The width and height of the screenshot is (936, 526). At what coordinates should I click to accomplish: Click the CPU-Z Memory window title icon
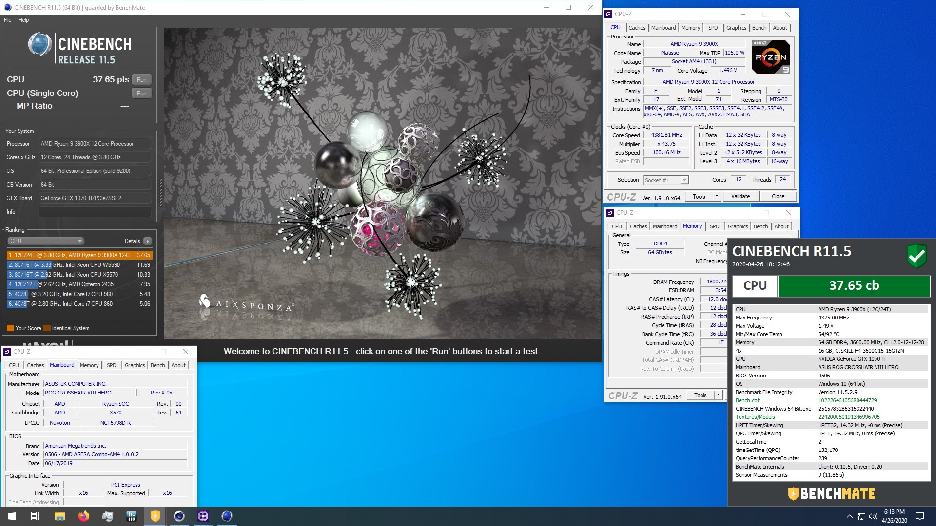(x=609, y=213)
